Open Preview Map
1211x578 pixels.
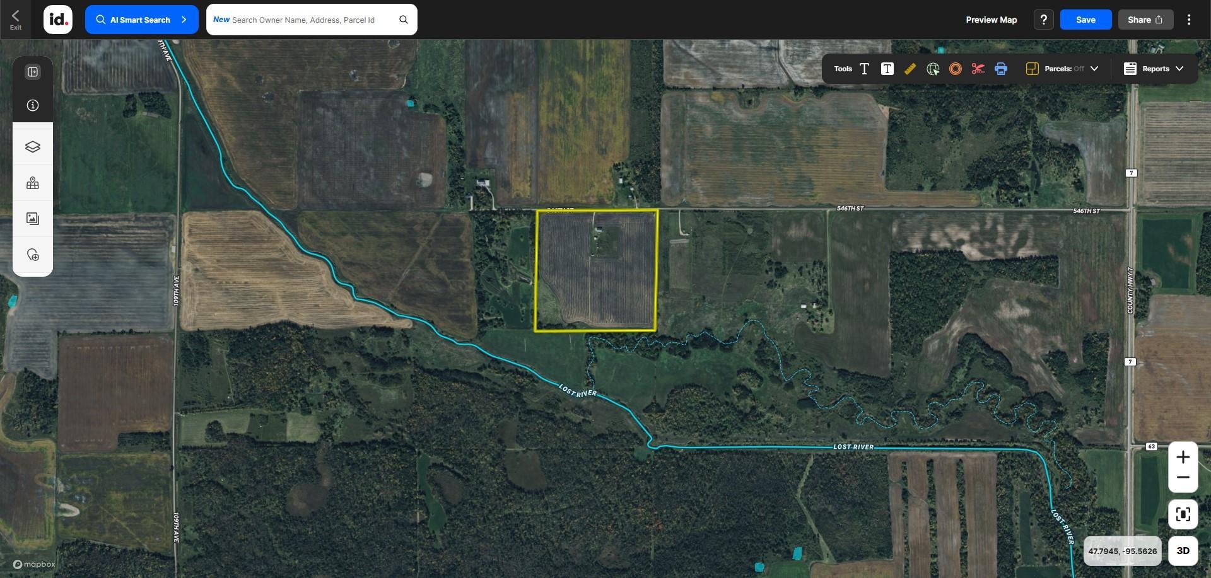tap(991, 20)
